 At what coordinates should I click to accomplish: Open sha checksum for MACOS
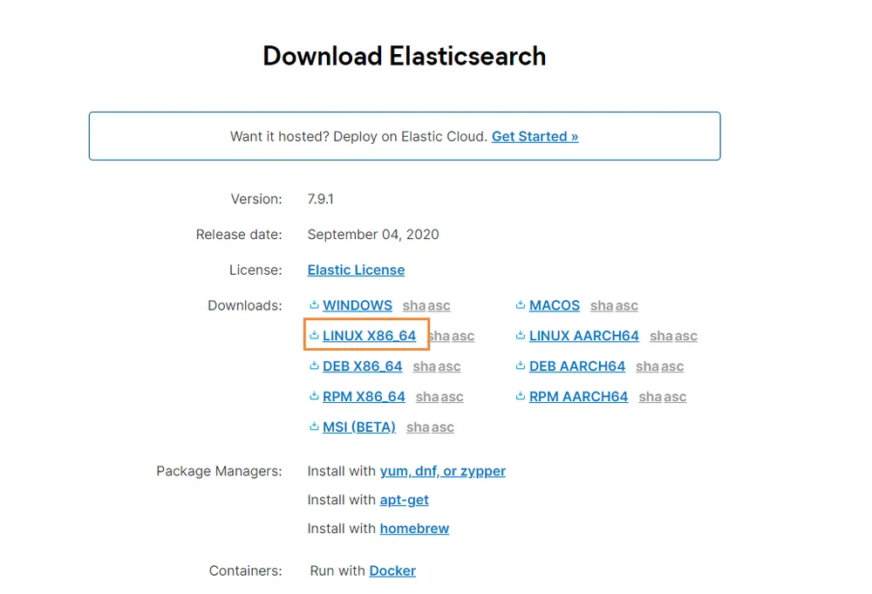coord(602,305)
